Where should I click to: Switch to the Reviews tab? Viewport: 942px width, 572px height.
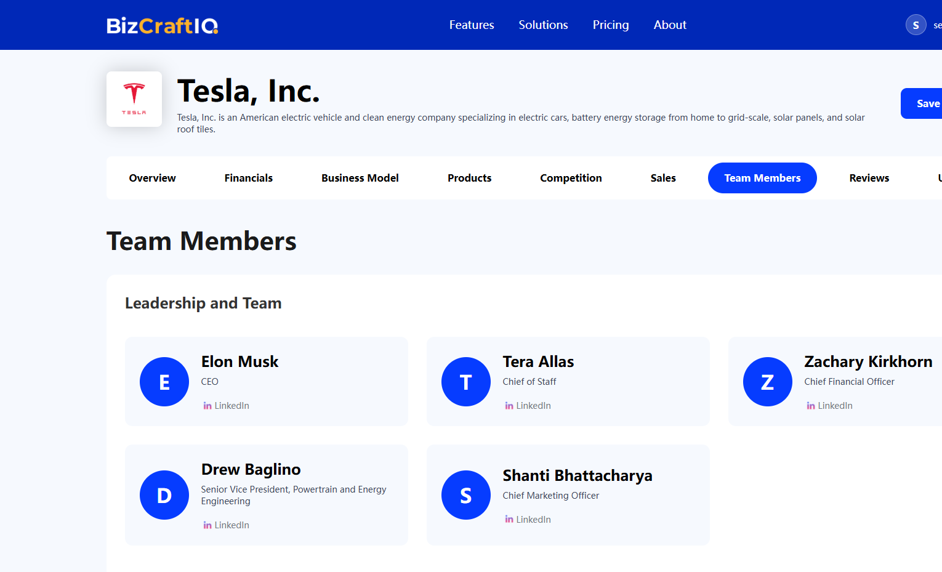[x=869, y=178]
